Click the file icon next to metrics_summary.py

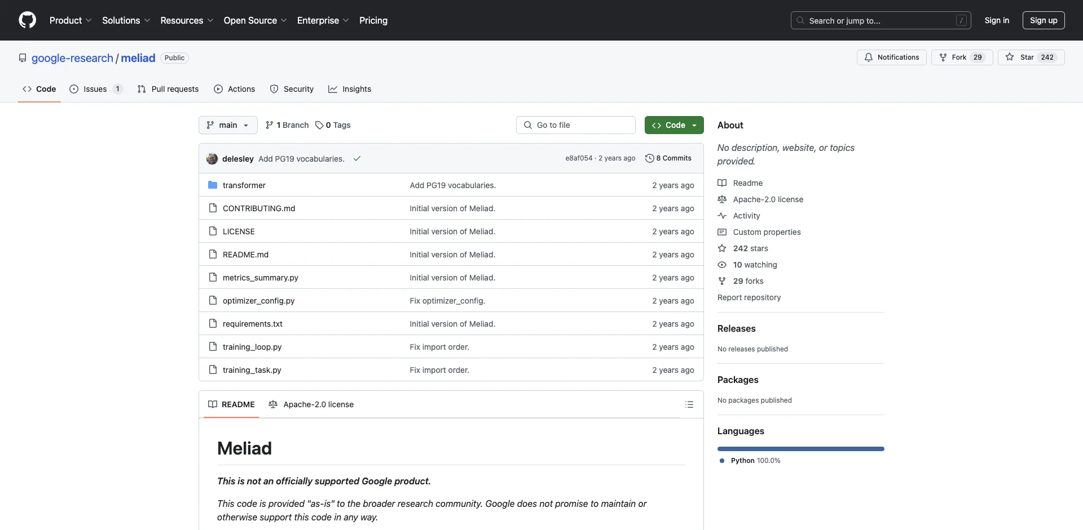[213, 278]
